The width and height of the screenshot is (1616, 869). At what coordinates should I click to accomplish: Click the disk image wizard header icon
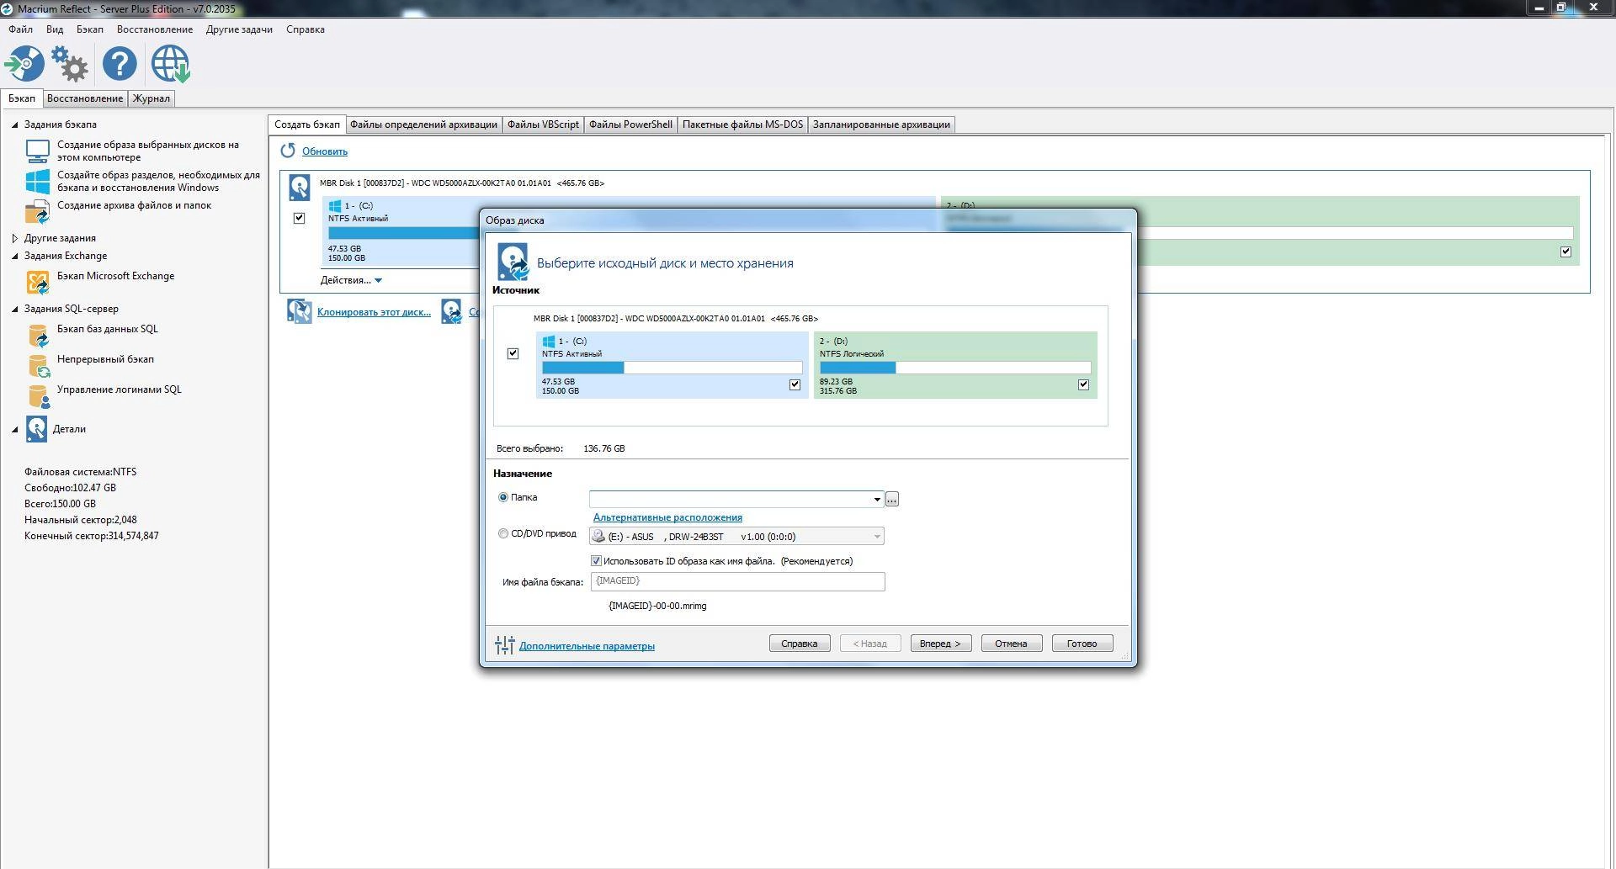512,262
